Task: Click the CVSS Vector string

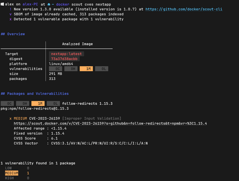Action: [99, 143]
